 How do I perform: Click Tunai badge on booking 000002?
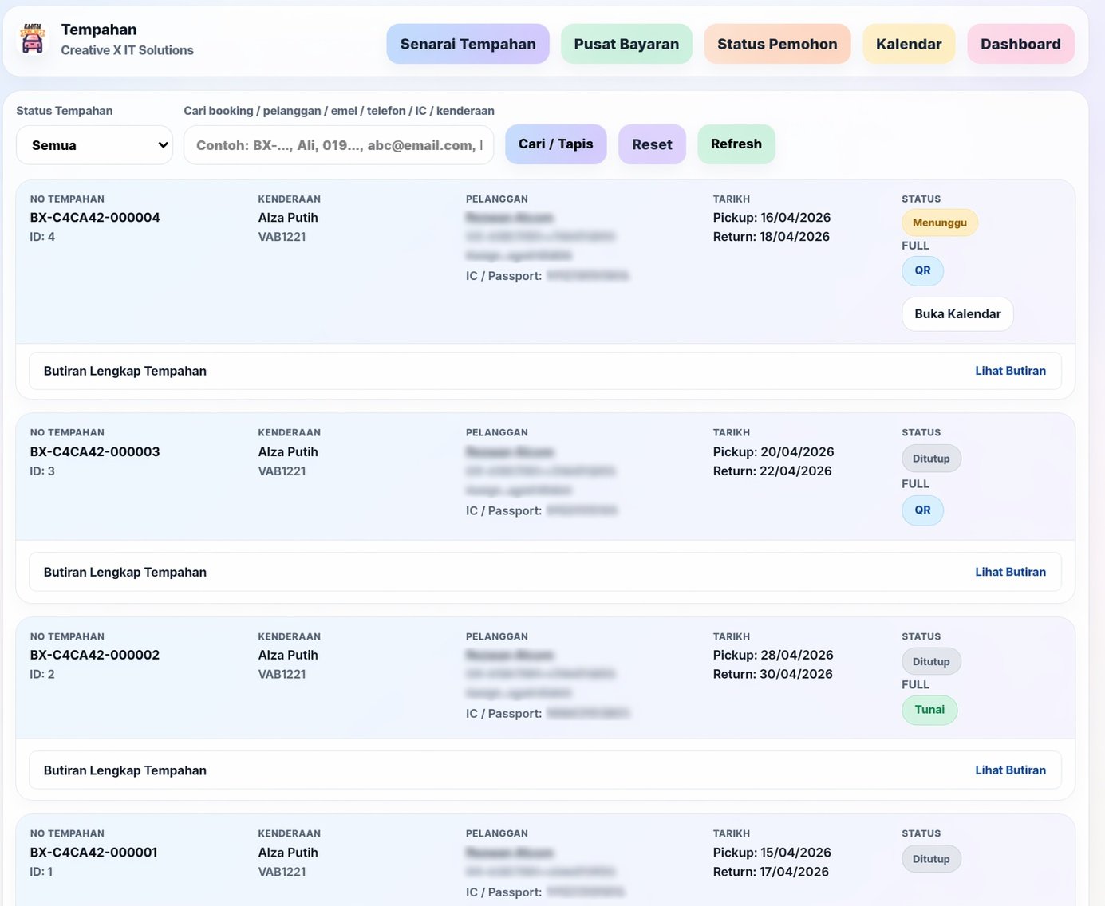pyautogui.click(x=929, y=710)
